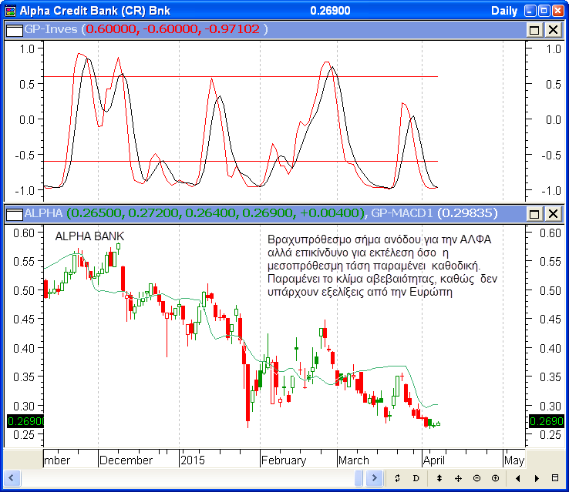Maximize the GP-Inves indicator pane
Image resolution: width=569 pixels, height=492 pixels.
pos(534,30)
